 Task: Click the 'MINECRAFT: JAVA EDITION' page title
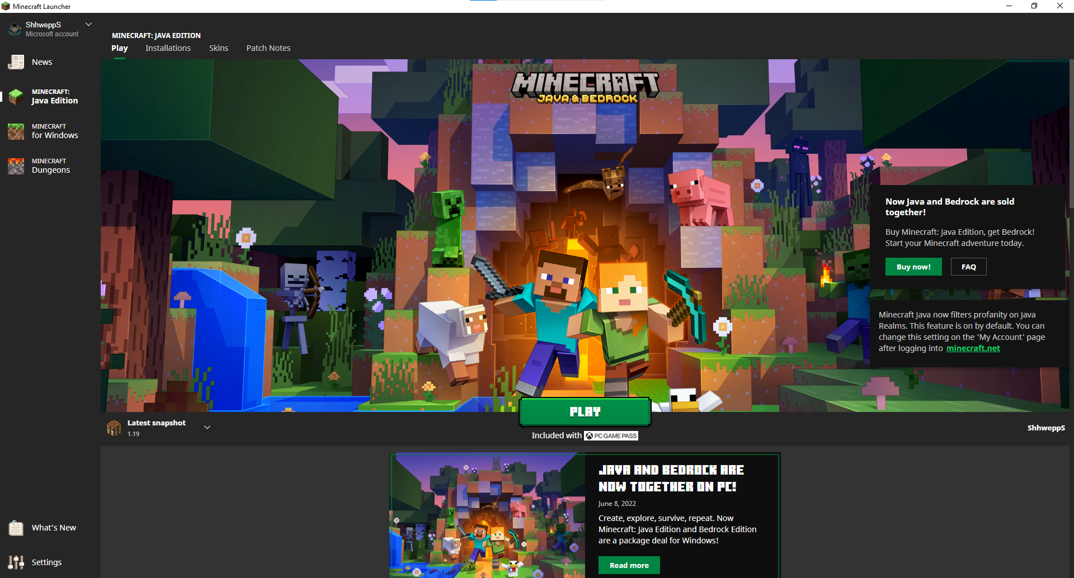[x=156, y=35]
